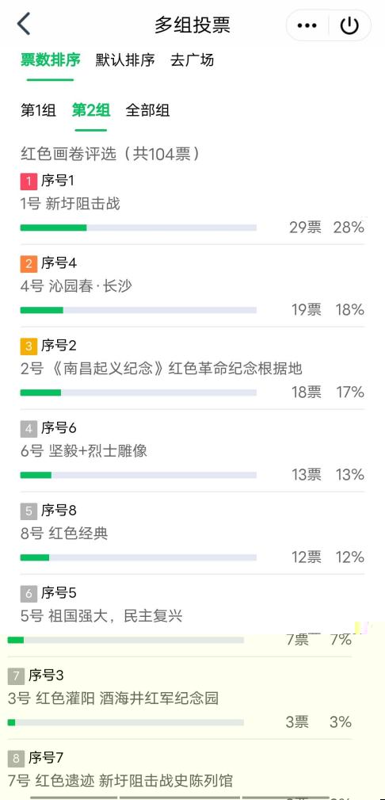Click progress bar of 新圩阻击战 entry
Viewport: 385px width, 800px height.
[x=138, y=228]
